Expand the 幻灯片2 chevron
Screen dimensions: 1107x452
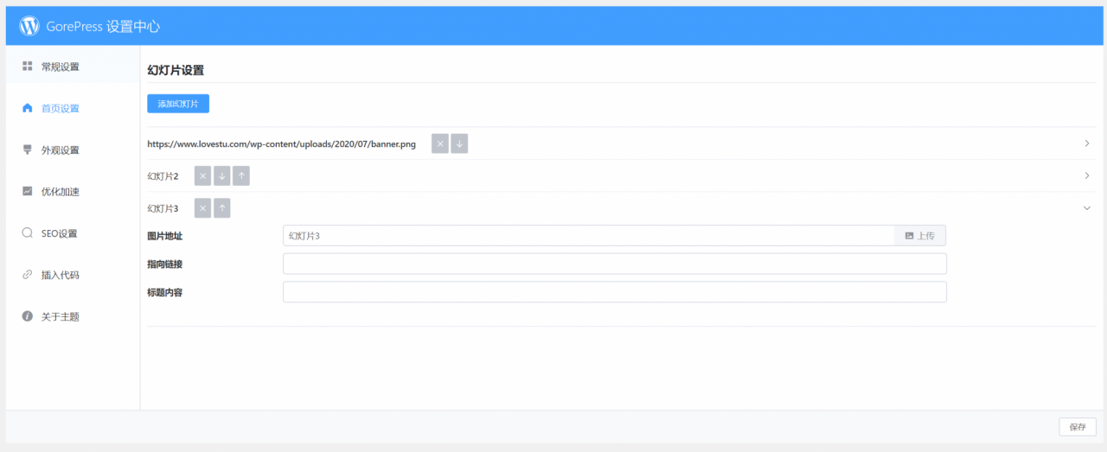pyautogui.click(x=1087, y=176)
